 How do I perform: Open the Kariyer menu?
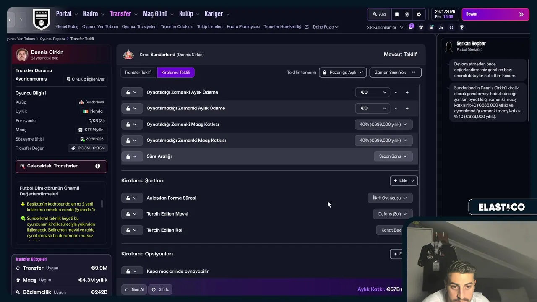[x=217, y=14]
